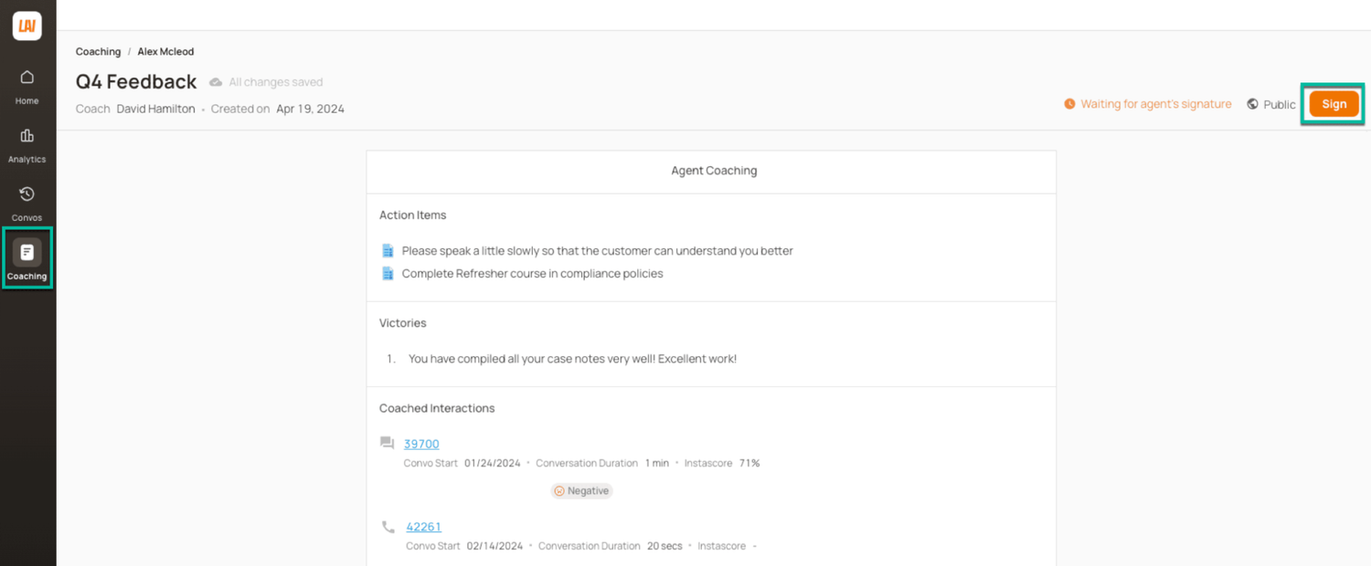Click the Q4 Feedback title

(136, 82)
